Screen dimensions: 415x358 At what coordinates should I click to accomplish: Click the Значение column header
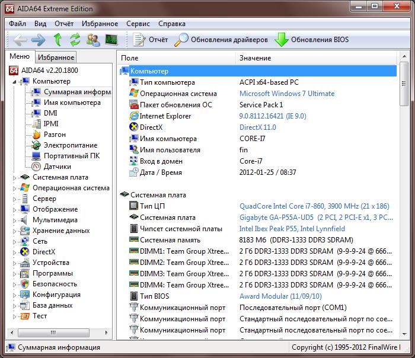click(316, 58)
